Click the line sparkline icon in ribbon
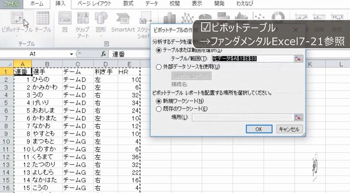 pos(301,17)
